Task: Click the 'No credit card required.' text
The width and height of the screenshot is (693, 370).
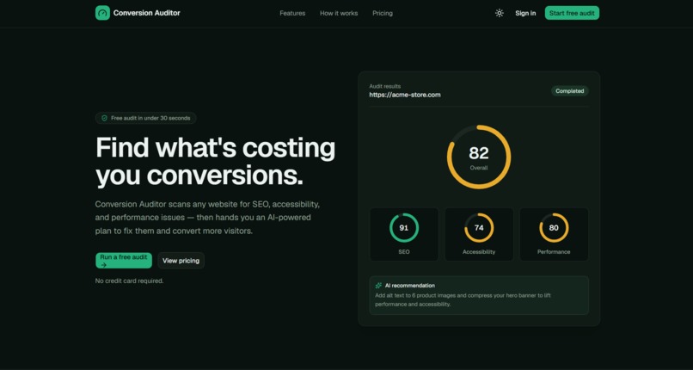Action: (130, 281)
